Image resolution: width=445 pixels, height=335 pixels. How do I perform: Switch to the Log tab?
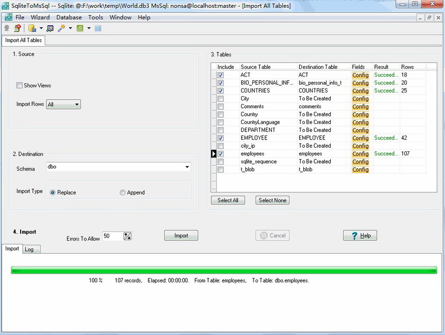pyautogui.click(x=29, y=250)
